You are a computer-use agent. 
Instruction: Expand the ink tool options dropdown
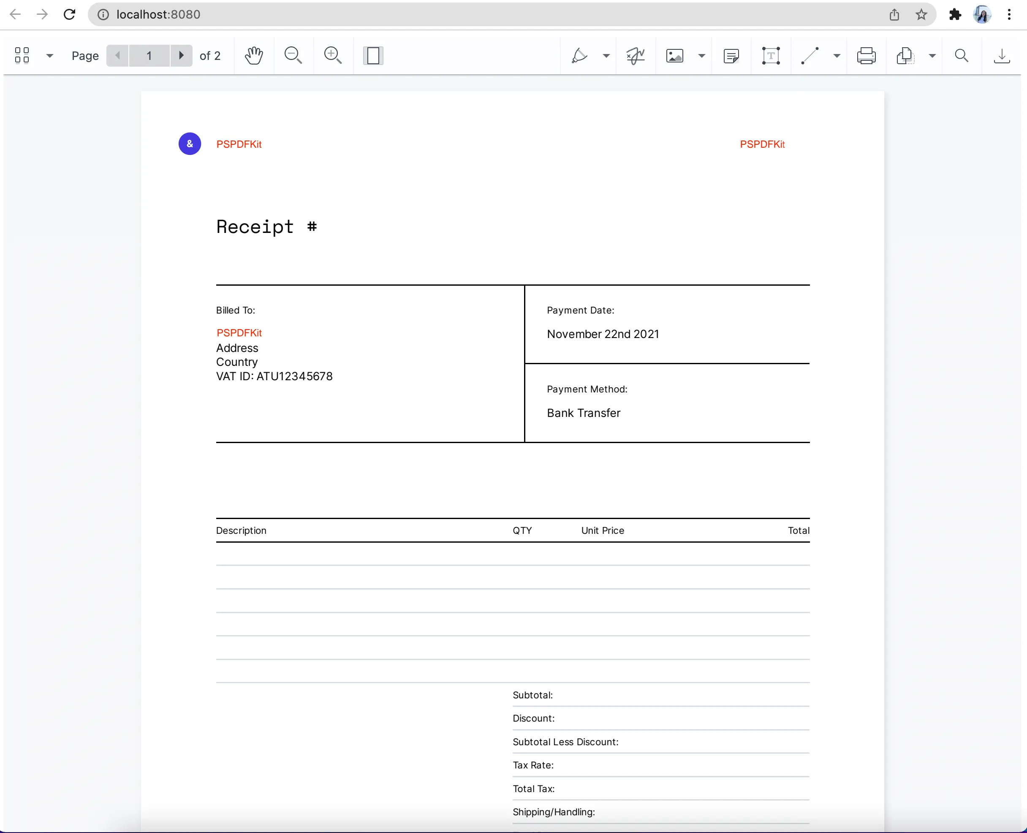(606, 56)
